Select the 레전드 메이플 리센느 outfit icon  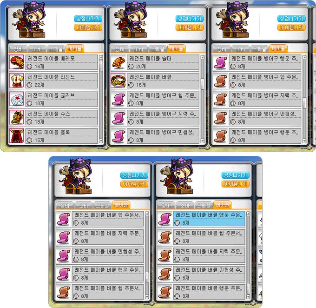pyautogui.click(x=17, y=80)
